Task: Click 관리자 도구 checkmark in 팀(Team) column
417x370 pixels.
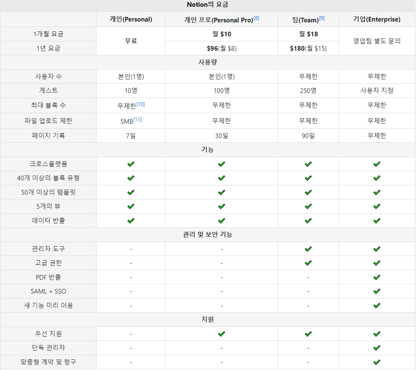Action: tap(308, 249)
